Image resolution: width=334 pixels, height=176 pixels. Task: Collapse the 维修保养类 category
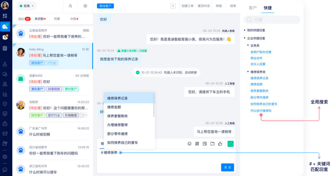248,72
